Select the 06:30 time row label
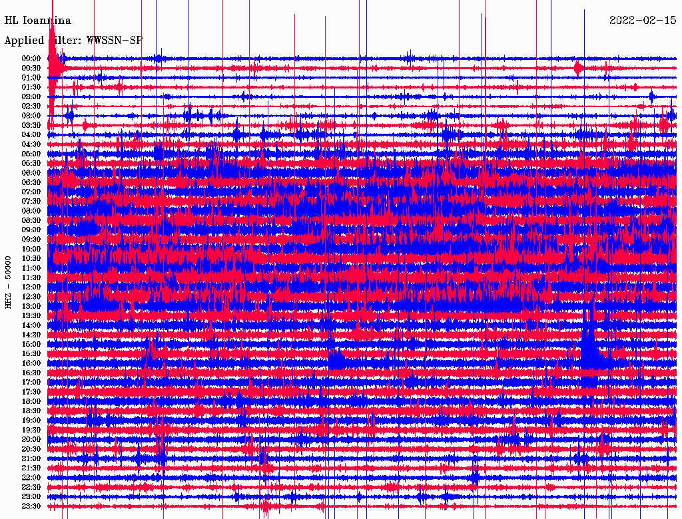This screenshot has height=519, width=682. coord(31,182)
